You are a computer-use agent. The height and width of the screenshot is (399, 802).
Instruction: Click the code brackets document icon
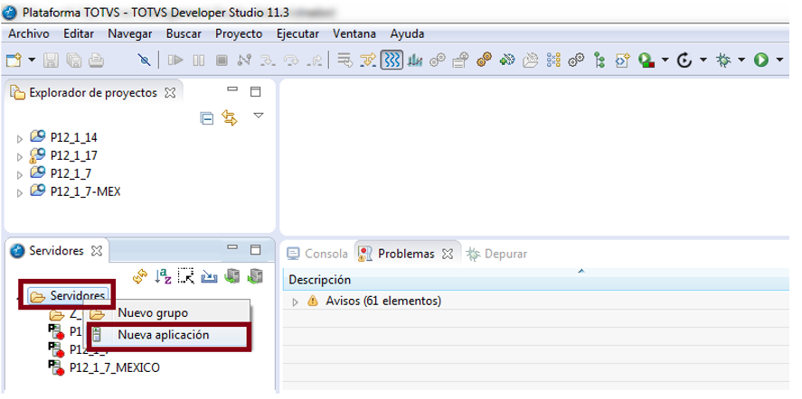coord(622,60)
